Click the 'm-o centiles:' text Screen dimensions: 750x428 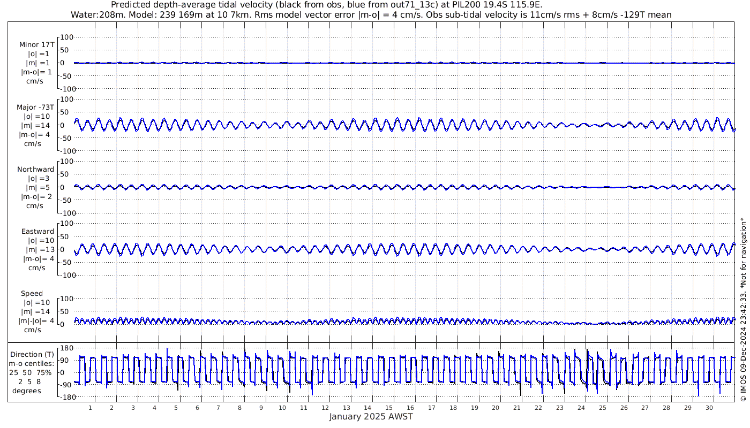pos(32,364)
